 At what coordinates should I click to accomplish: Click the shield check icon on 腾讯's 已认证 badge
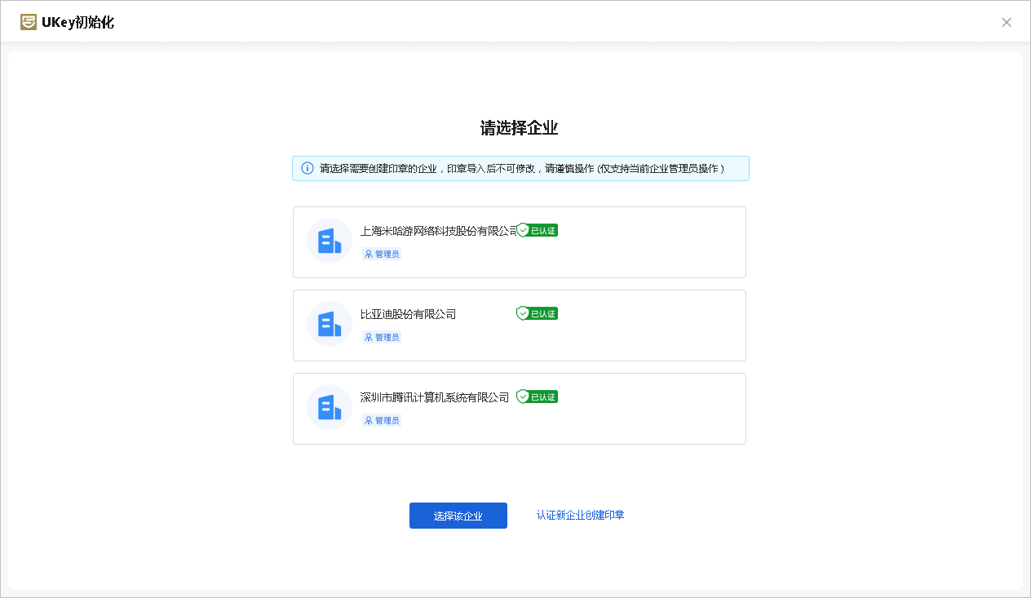521,396
